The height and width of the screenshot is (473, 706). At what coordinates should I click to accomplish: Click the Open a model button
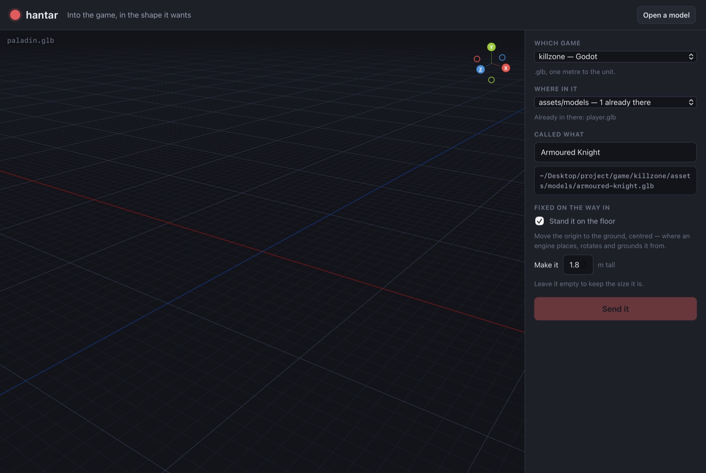[x=666, y=15]
